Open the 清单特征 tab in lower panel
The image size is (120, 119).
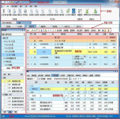click(x=78, y=75)
